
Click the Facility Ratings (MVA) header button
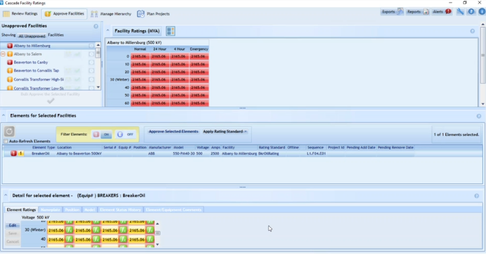pyautogui.click(x=137, y=31)
